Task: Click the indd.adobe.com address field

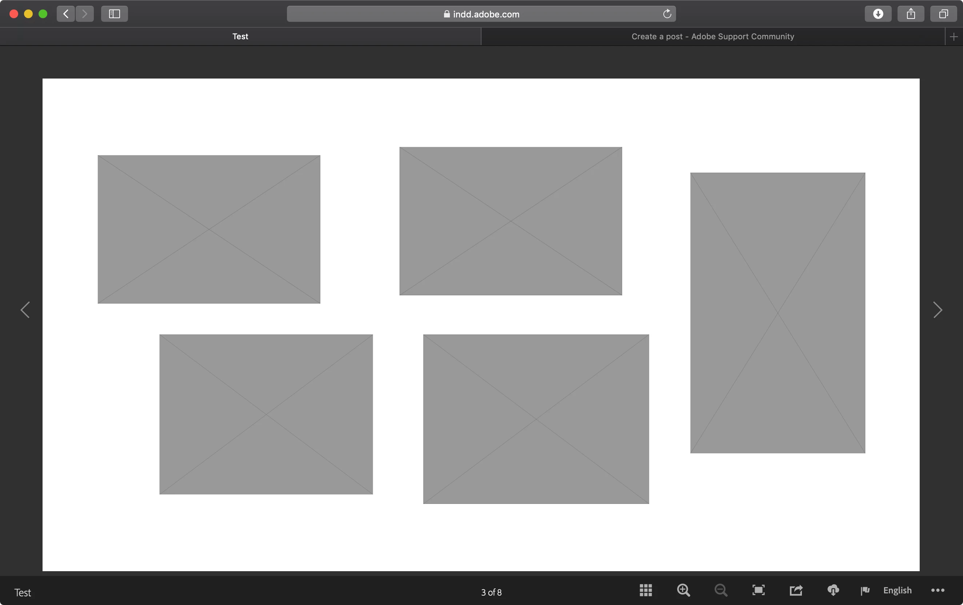Action: click(x=481, y=14)
